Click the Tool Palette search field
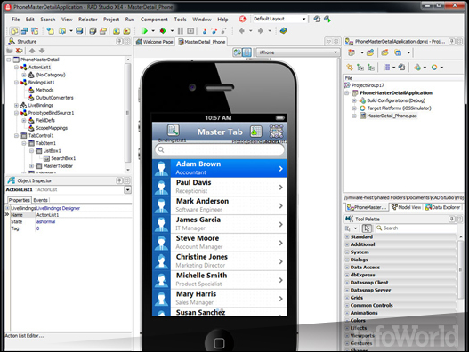 tap(416, 228)
